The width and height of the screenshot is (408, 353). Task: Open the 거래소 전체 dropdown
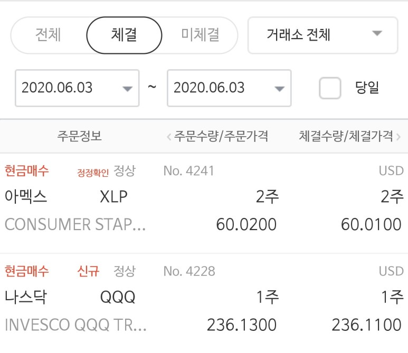pyautogui.click(x=323, y=35)
